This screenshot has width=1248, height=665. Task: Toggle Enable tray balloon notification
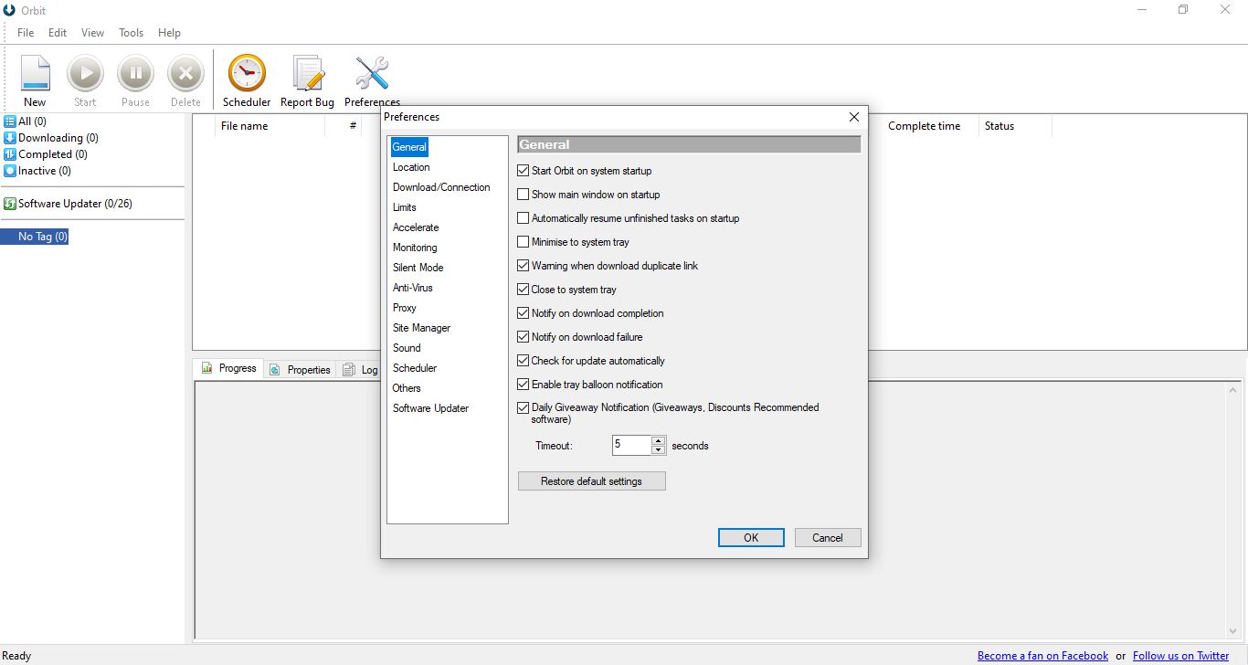tap(524, 385)
